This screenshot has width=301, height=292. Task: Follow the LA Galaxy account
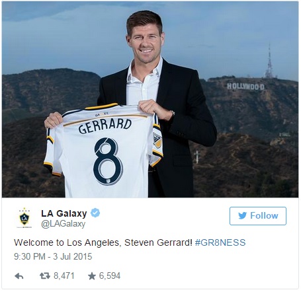click(x=258, y=216)
